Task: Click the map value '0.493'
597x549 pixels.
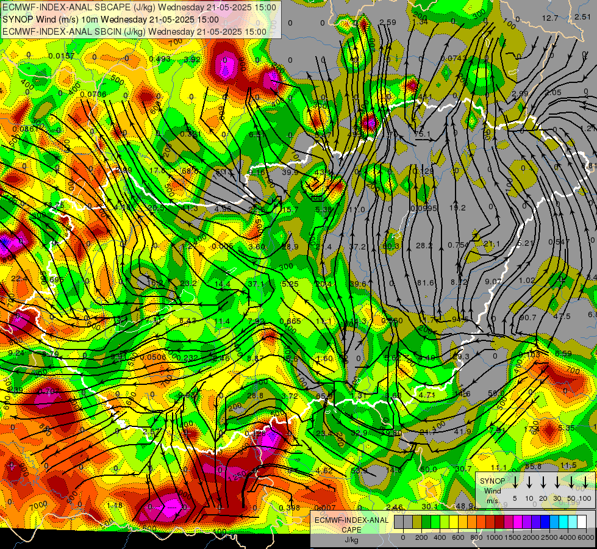Action: coord(160,59)
